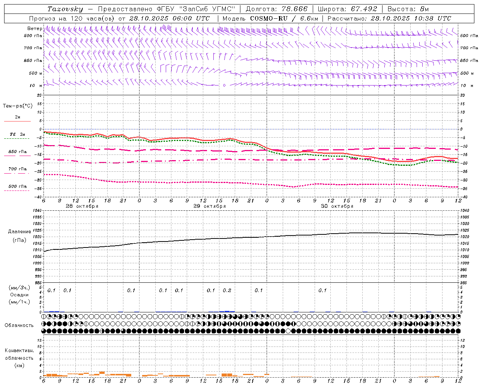Click the forecast start text 28.10.2025 06:00 UTC
Image resolution: width=480 pixels, height=384 pixels.
pos(169,18)
